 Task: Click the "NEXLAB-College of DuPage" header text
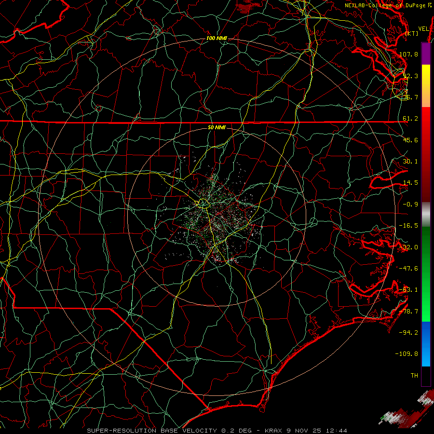pyautogui.click(x=386, y=5)
